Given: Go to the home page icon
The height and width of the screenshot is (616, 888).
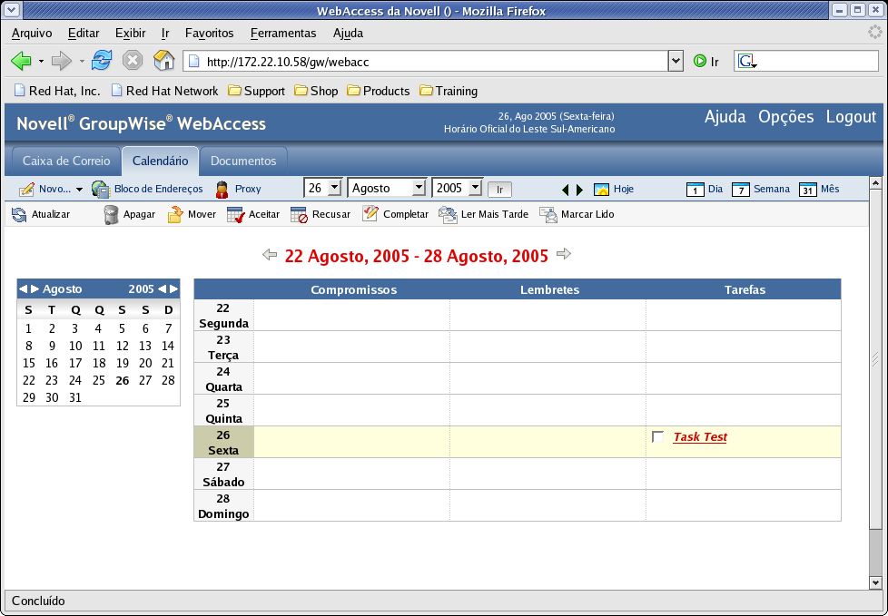Looking at the screenshot, I should coord(164,60).
